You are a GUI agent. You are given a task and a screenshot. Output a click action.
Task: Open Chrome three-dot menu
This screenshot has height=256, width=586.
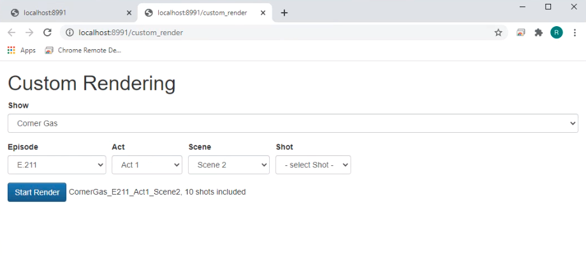point(575,33)
